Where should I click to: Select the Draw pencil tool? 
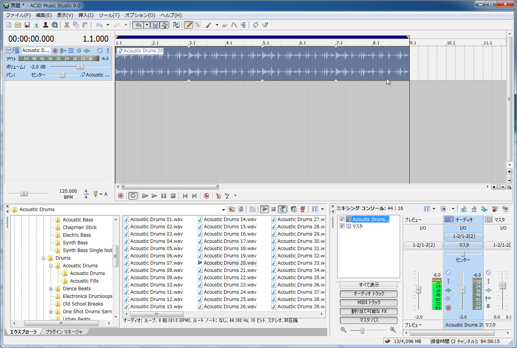pyautogui.click(x=188, y=25)
